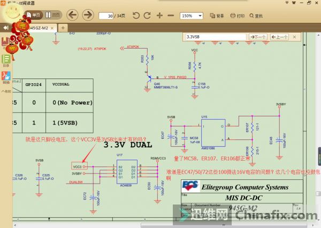Viewport: 321px width, 228px height.
Task: Click the RSMVCC3 net label
Action: [158, 159]
